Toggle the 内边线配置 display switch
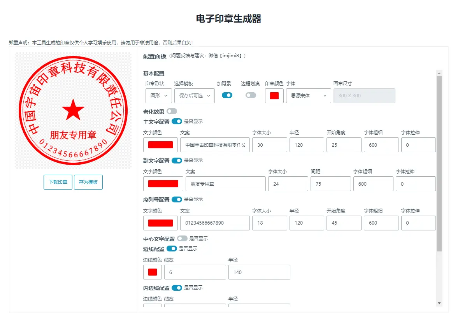 pyautogui.click(x=177, y=288)
